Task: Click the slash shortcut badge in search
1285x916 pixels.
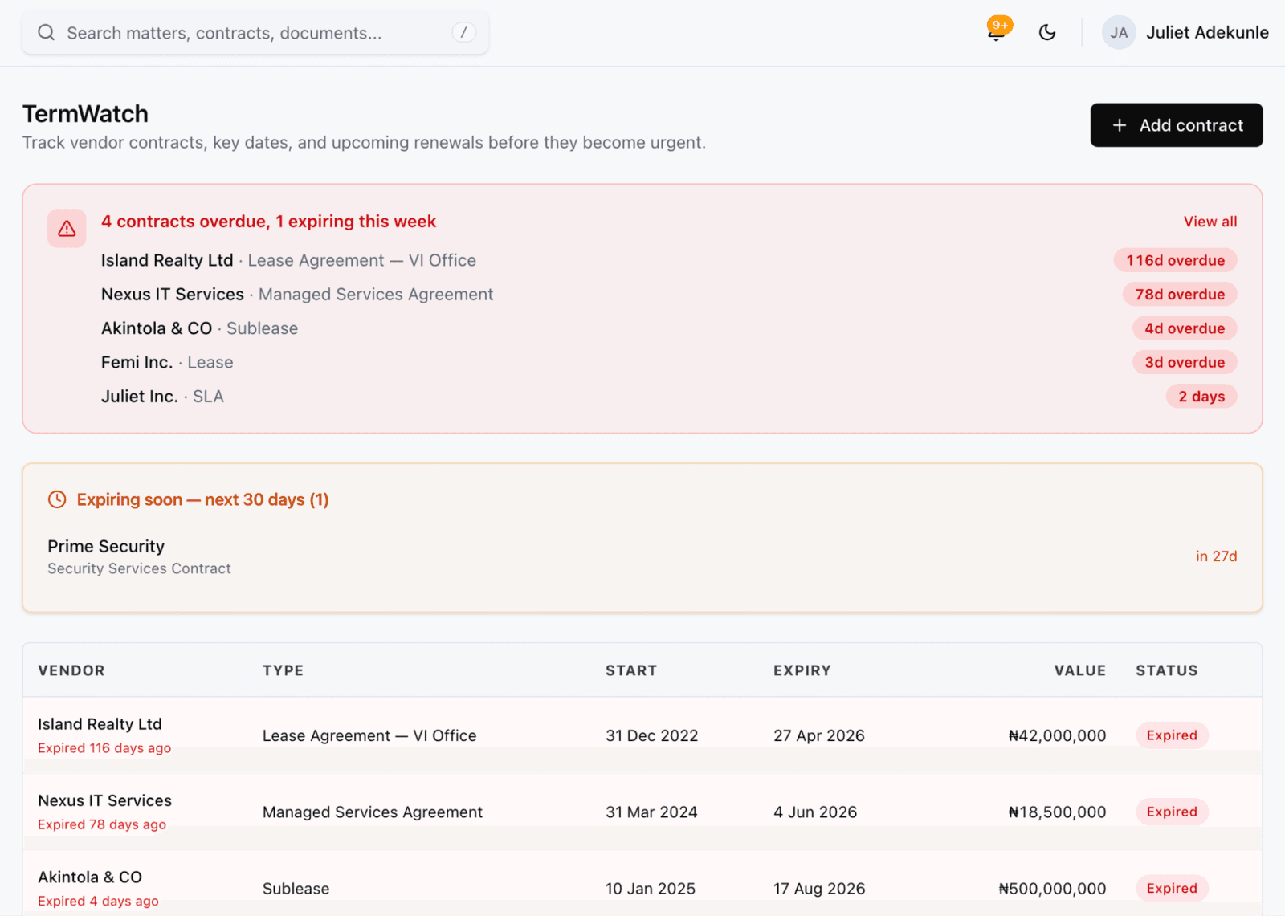Action: pyautogui.click(x=463, y=32)
